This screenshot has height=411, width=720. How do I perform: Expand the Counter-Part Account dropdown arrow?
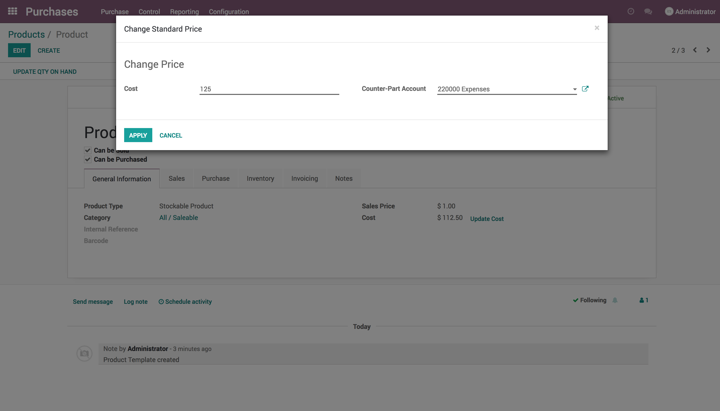click(574, 89)
